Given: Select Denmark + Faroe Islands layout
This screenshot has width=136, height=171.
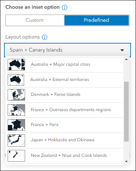Looking at the screenshot, I should click(64, 95).
